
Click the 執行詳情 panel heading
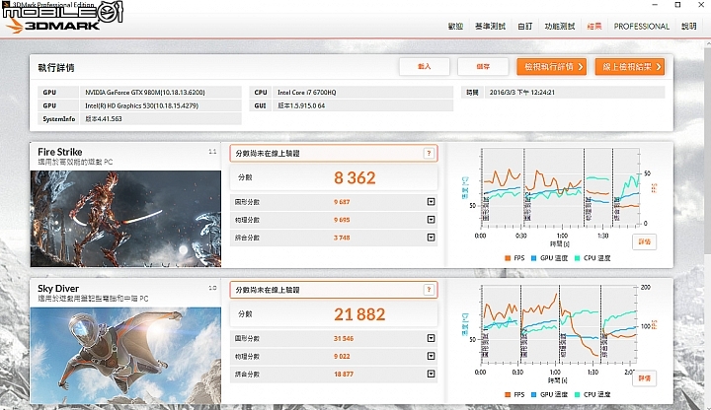(x=55, y=68)
